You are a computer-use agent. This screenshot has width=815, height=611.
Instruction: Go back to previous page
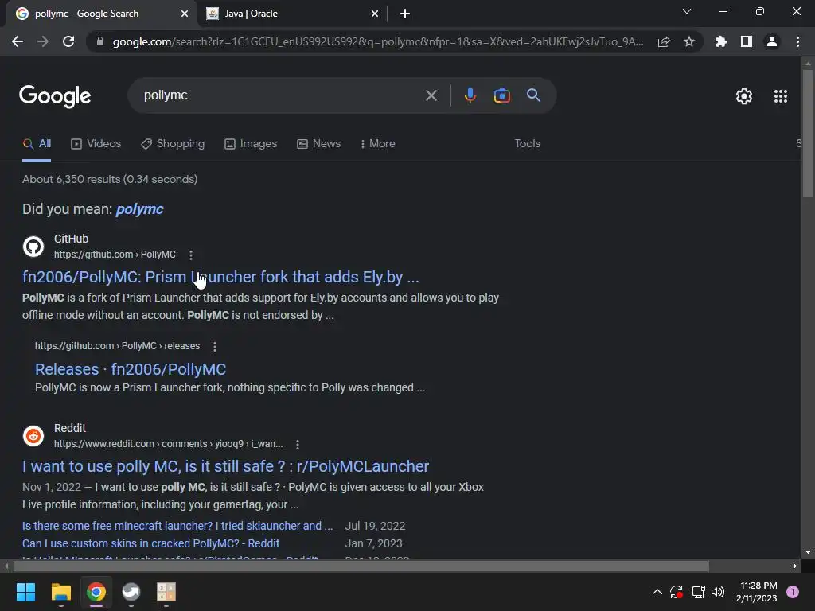pos(18,41)
